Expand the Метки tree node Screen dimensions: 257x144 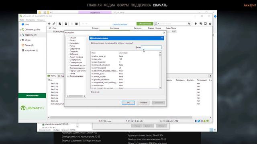20,40
